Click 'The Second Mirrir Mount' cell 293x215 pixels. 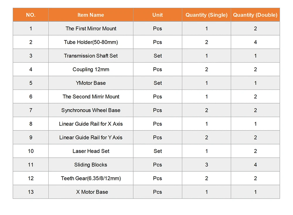[x=91, y=97]
